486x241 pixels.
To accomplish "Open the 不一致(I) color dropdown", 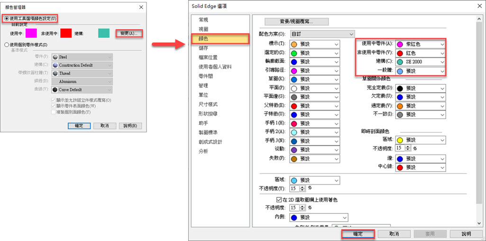I will tap(421, 114).
